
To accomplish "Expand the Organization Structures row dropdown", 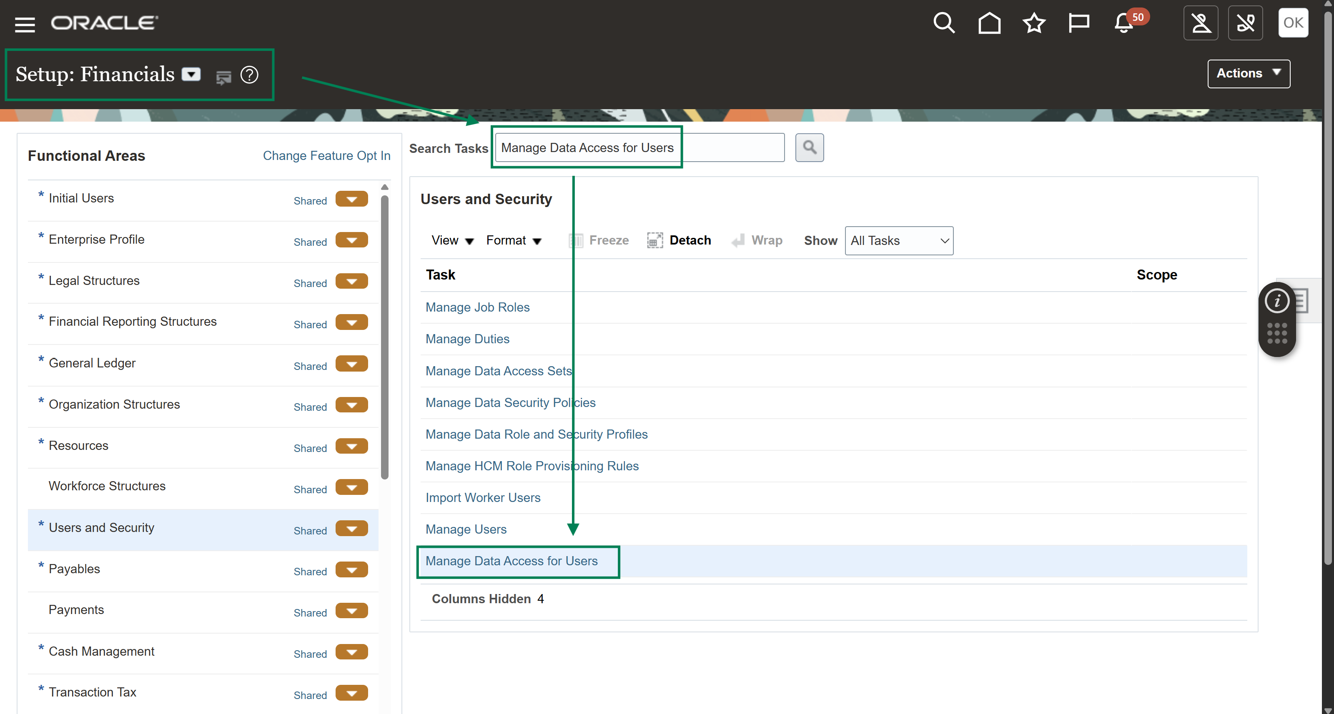I will pyautogui.click(x=351, y=405).
